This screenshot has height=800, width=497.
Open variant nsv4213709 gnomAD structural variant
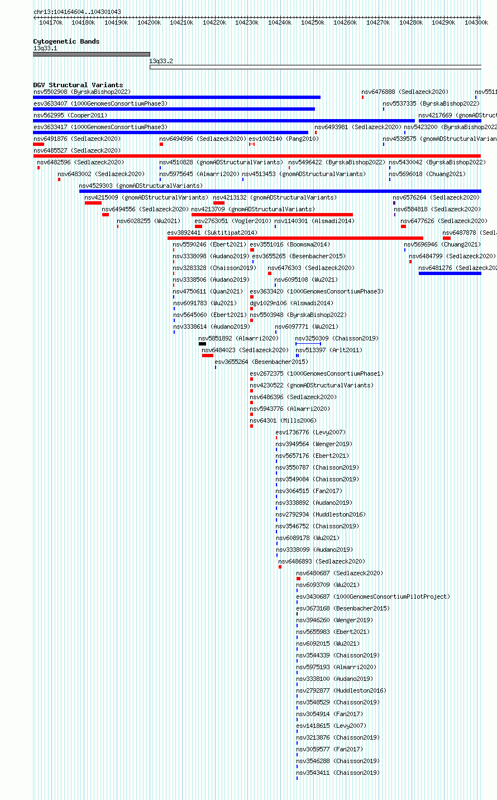point(272,215)
